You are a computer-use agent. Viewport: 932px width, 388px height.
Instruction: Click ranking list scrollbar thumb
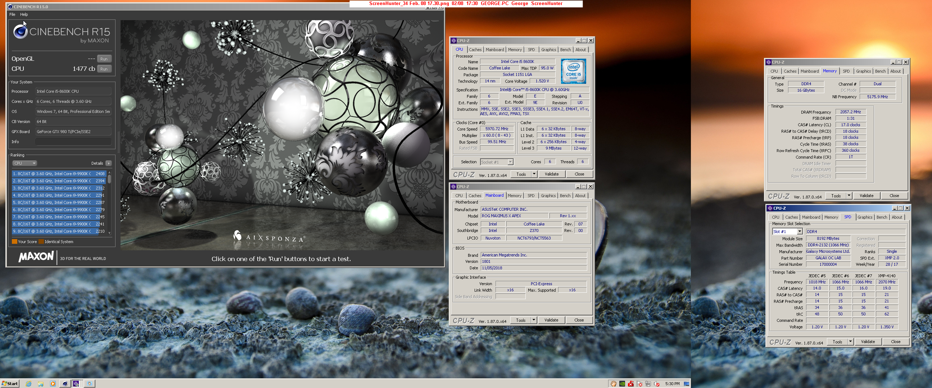pyautogui.click(x=109, y=179)
